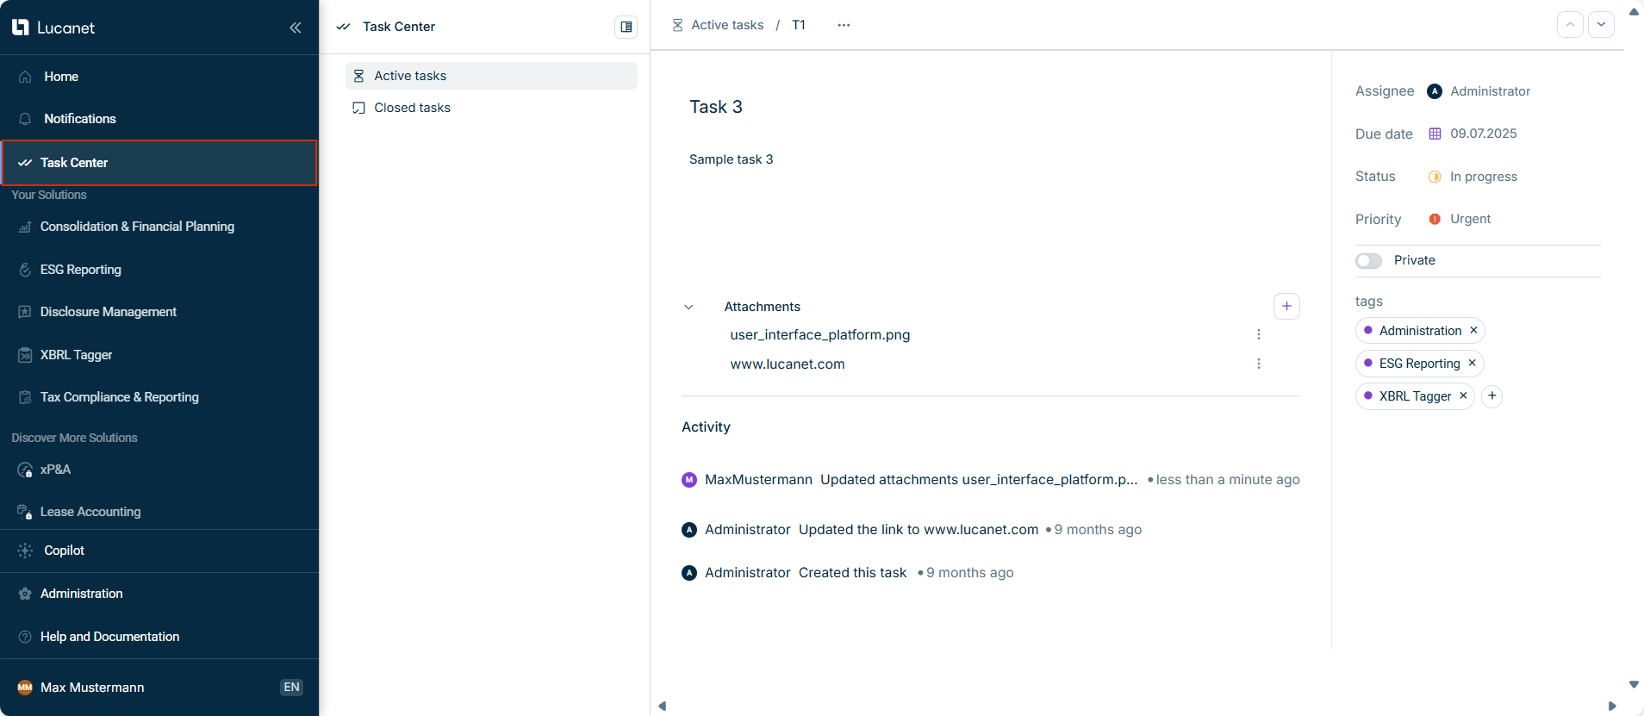This screenshot has height=716, width=1644.
Task: Open the Status In progress dropdown
Action: pyautogui.click(x=1473, y=177)
